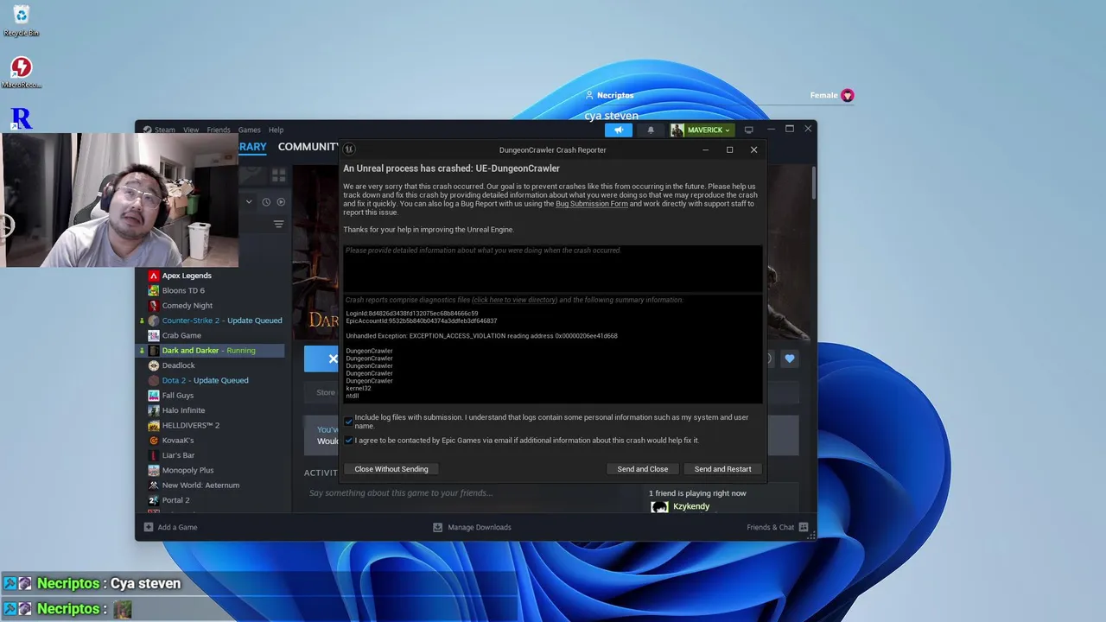Screen dimensions: 1106x622
Task: Click Close Without Sending button
Action: tap(391, 469)
